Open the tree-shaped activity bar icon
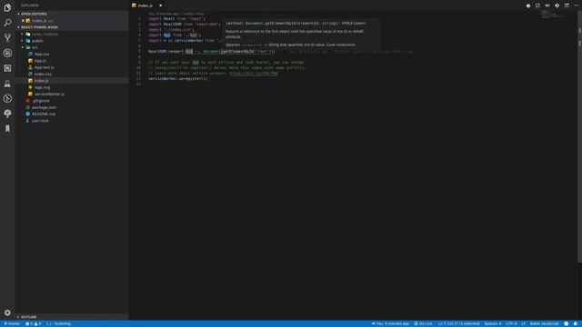The height and width of the screenshot is (327, 582). (x=7, y=114)
